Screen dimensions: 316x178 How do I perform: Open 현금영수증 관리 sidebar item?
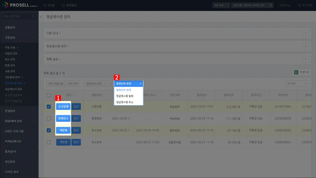(x=14, y=83)
